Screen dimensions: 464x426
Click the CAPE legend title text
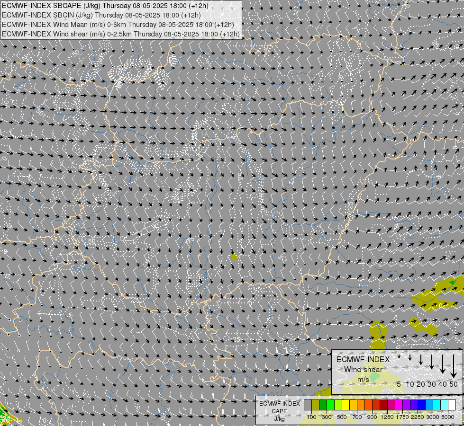pos(279,411)
